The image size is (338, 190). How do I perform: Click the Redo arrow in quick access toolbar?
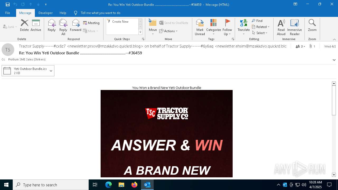pos(23,4)
